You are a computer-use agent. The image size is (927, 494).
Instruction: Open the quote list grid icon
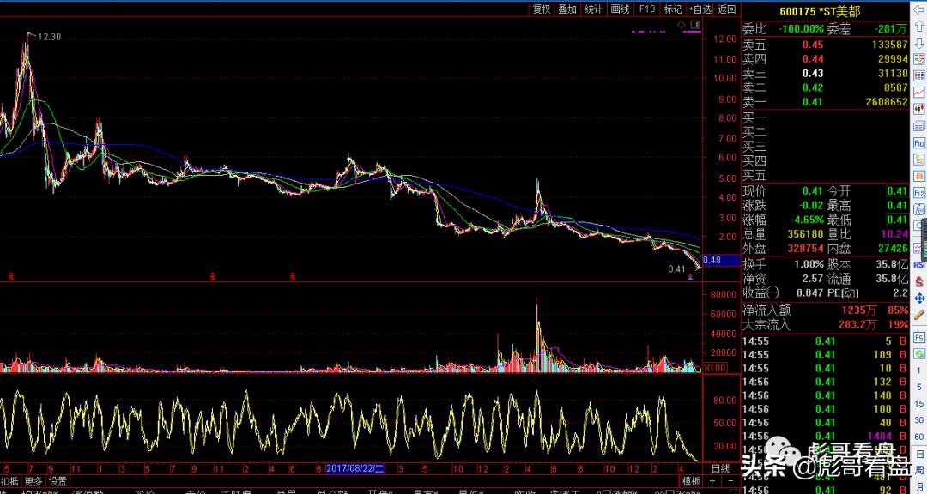(x=919, y=75)
